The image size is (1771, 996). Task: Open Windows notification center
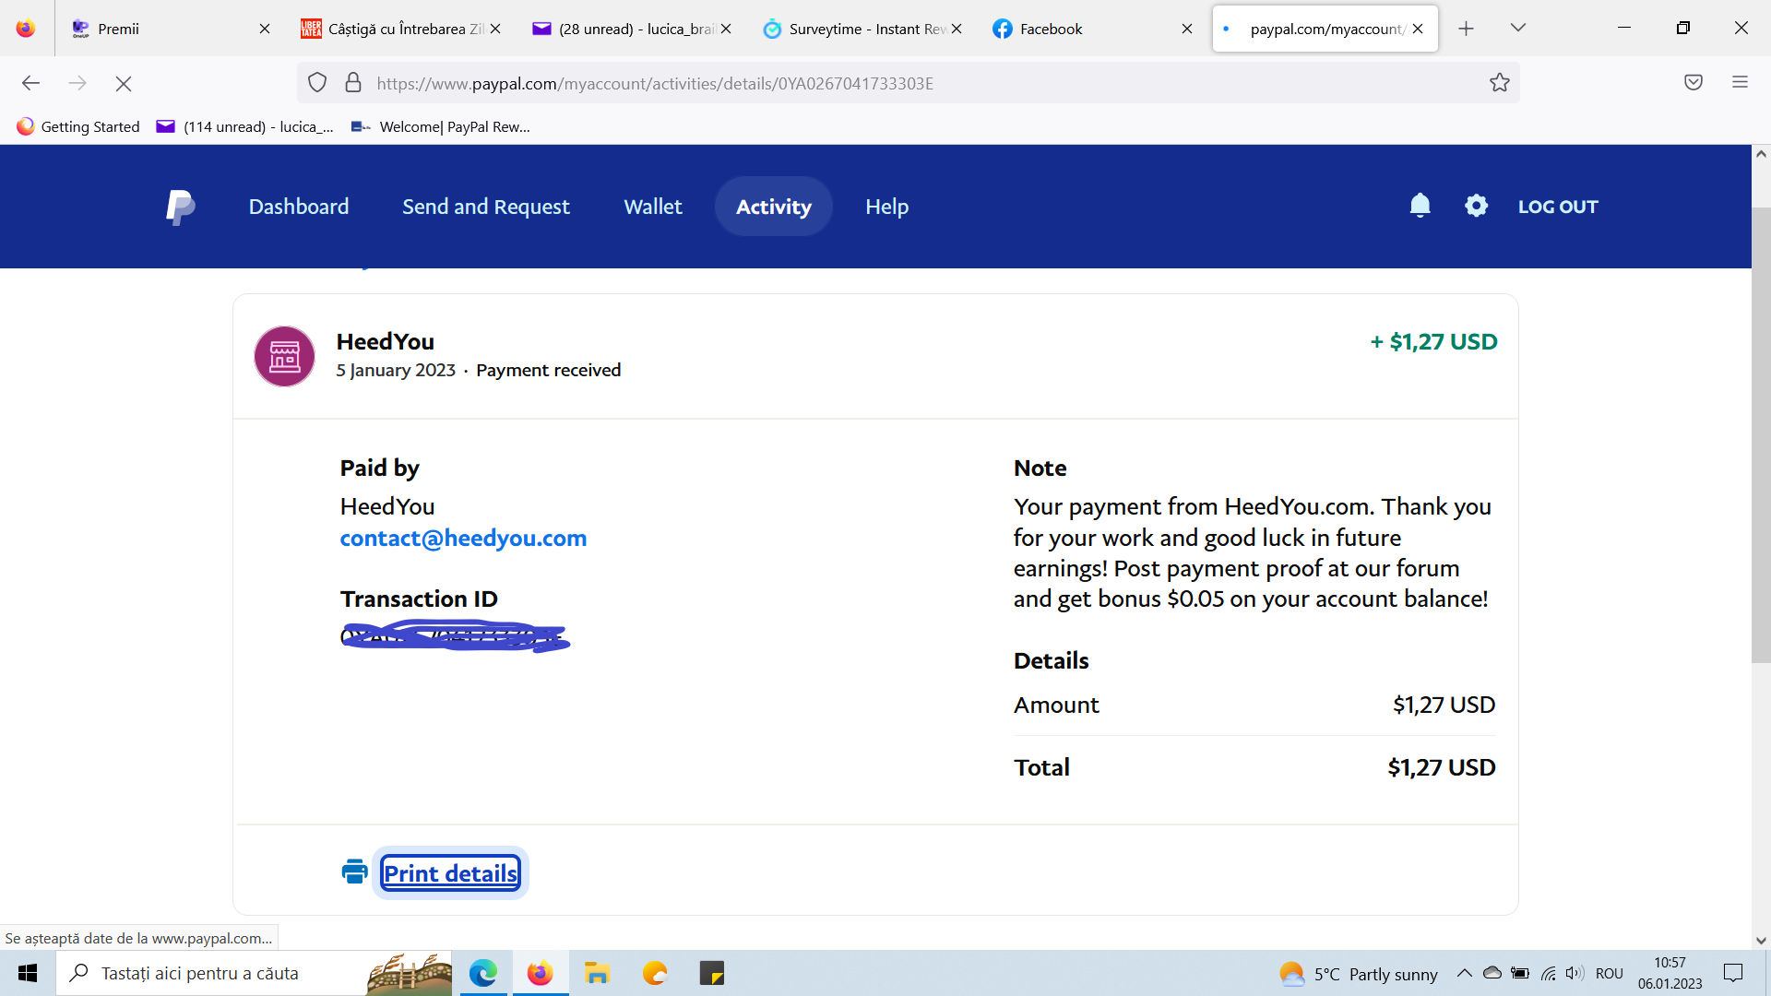pyautogui.click(x=1733, y=973)
